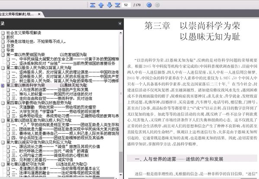Click the bookmark icon beside 第七章以遵纪守法为荣
This screenshot has width=259, height=179.
(3, 164)
